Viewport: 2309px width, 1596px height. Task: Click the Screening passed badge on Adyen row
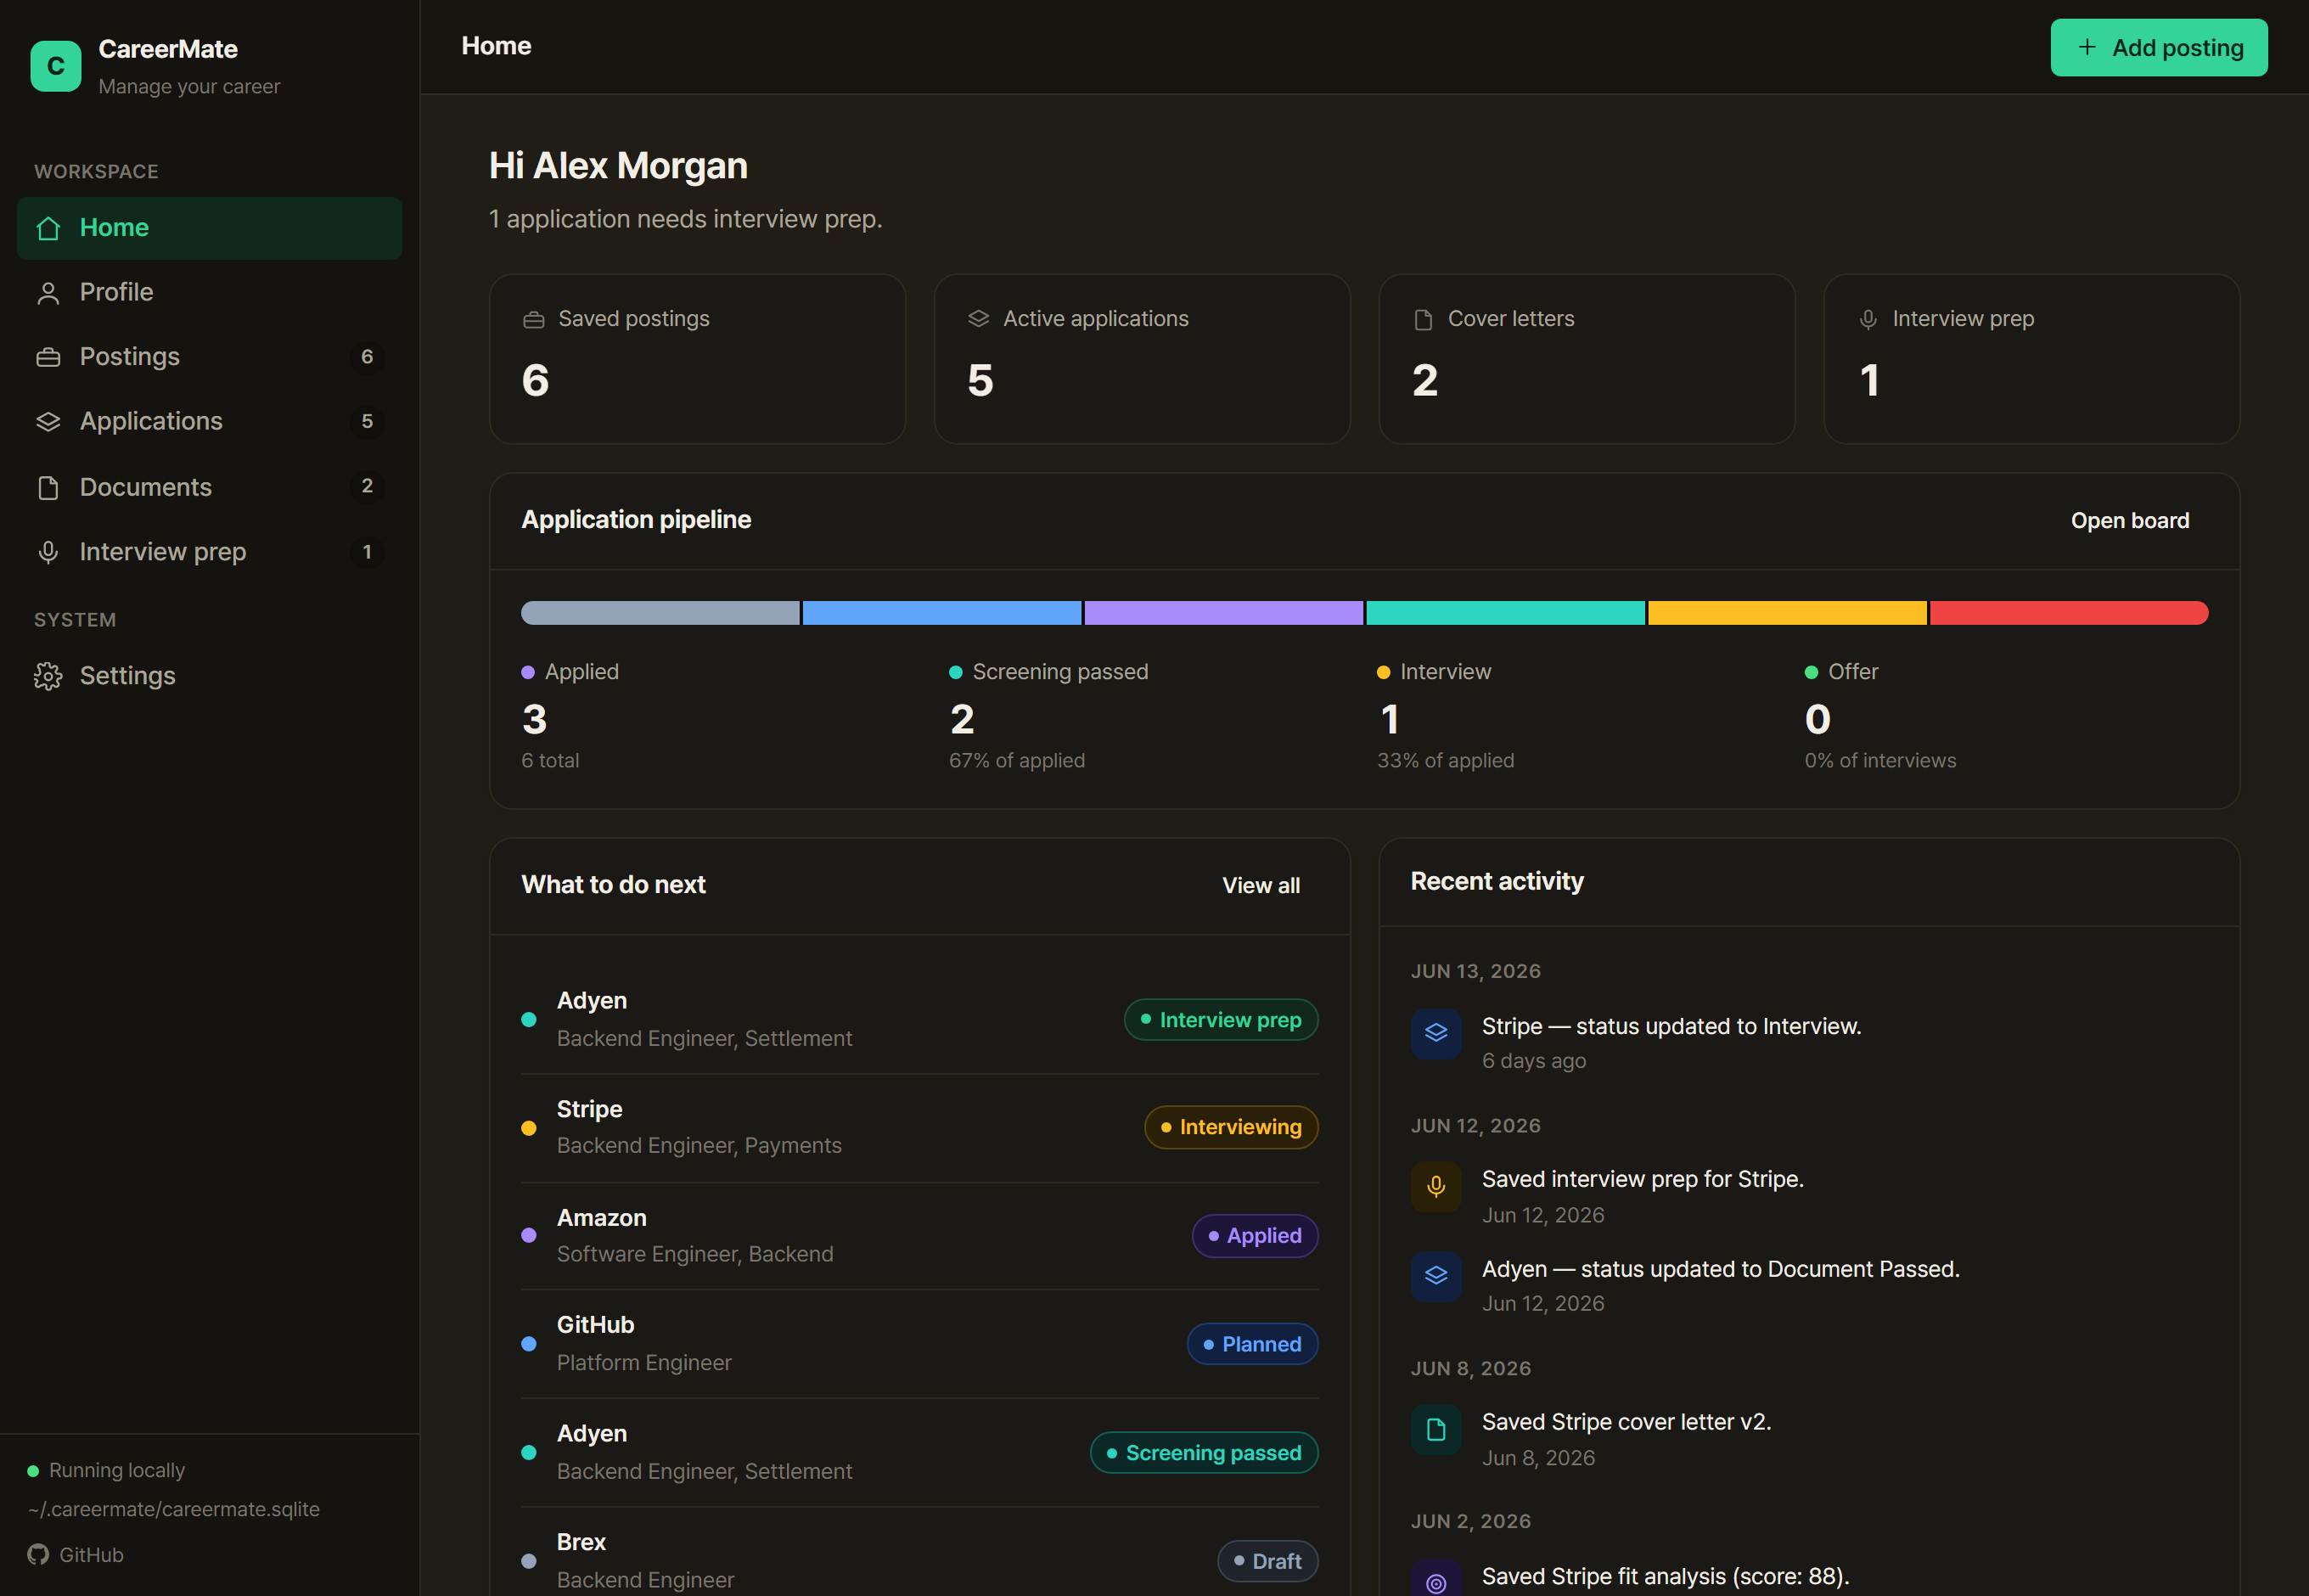1204,1452
